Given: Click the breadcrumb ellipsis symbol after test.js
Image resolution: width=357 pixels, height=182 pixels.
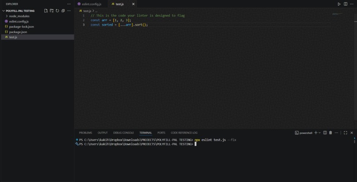Looking at the screenshot, I should pyautogui.click(x=96, y=11).
